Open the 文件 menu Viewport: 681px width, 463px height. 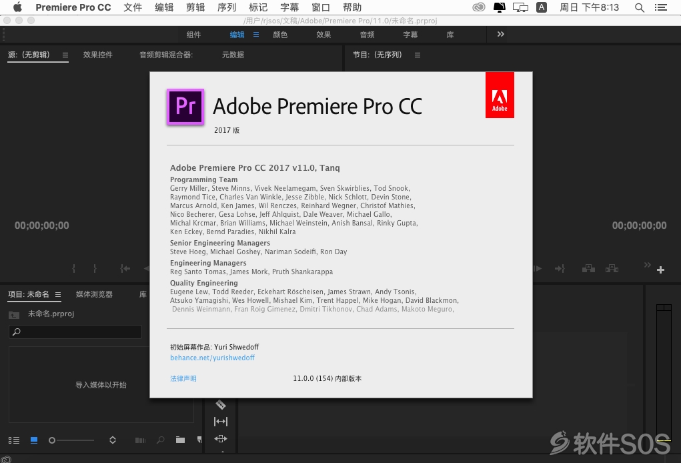click(x=133, y=7)
